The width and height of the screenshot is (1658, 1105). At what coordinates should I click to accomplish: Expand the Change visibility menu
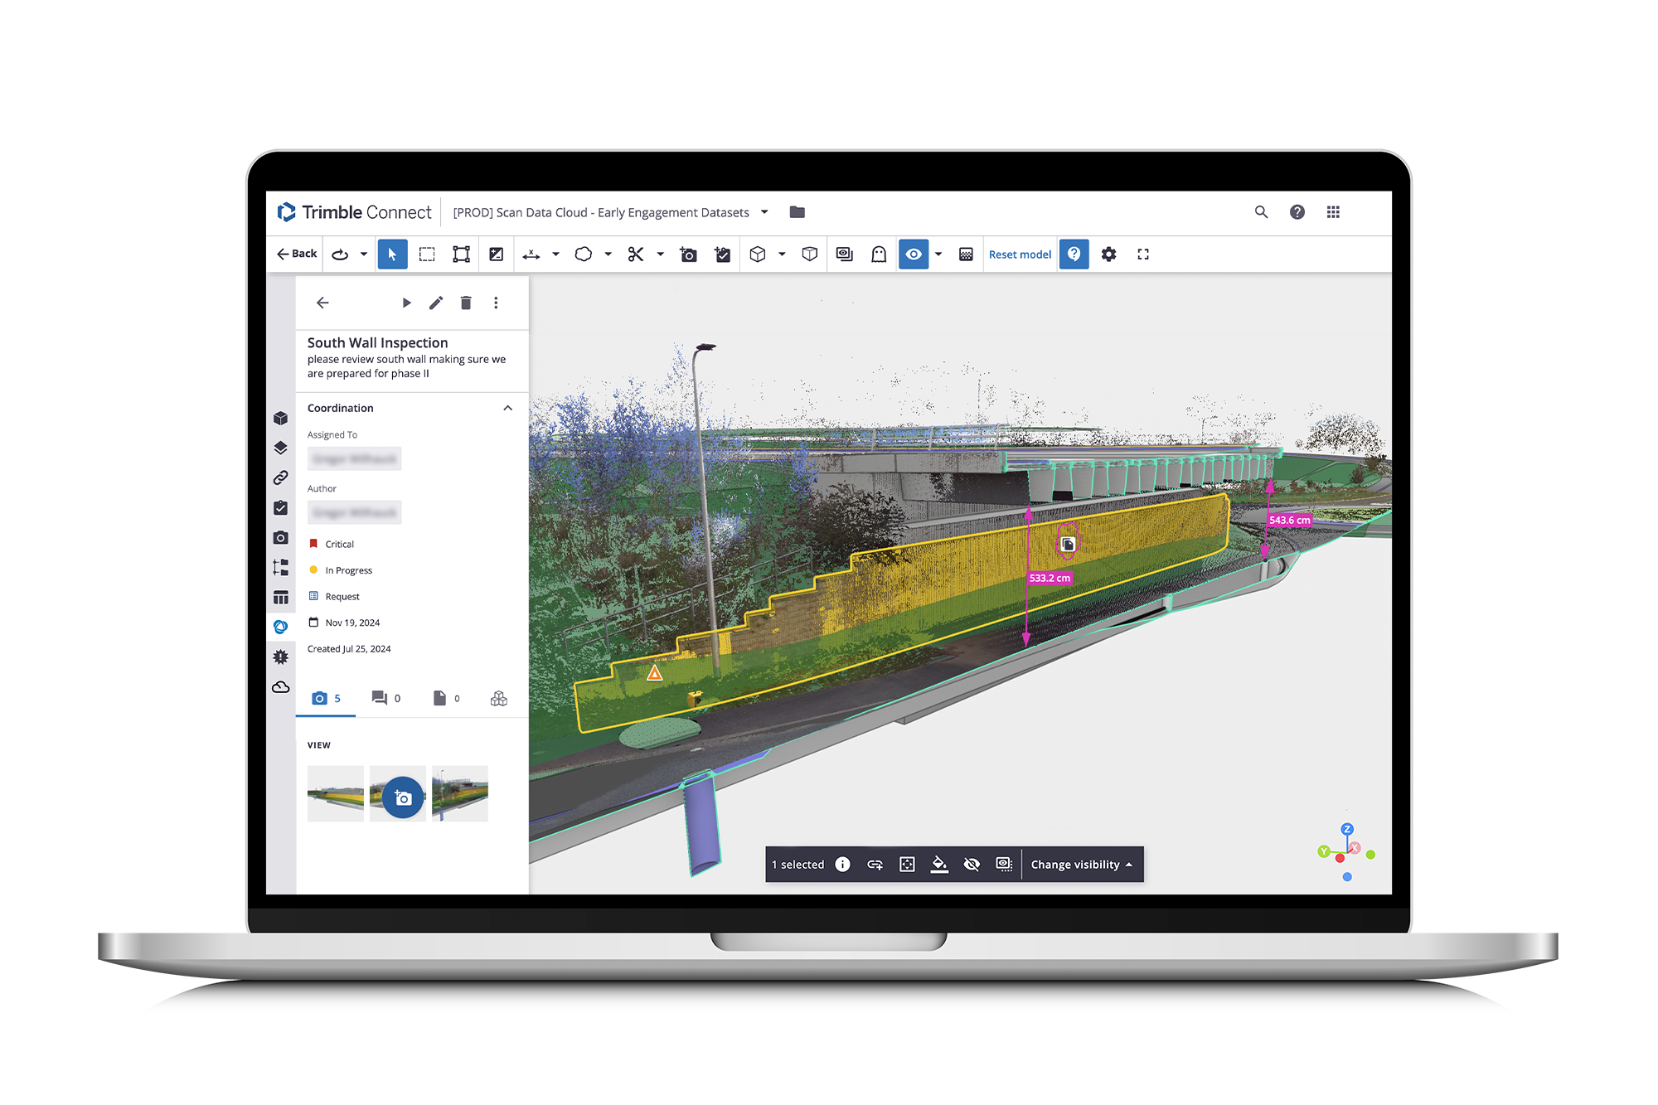tap(1080, 865)
